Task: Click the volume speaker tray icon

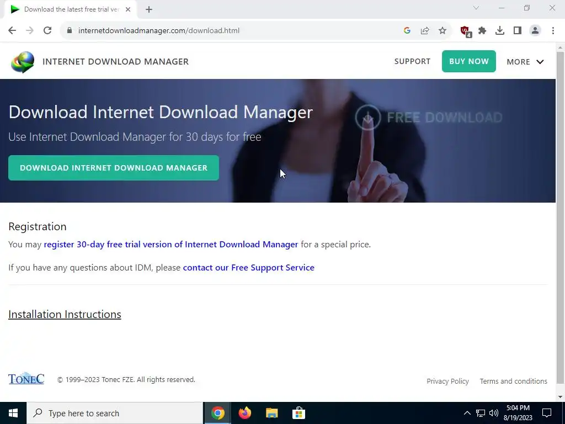Action: coord(494,413)
